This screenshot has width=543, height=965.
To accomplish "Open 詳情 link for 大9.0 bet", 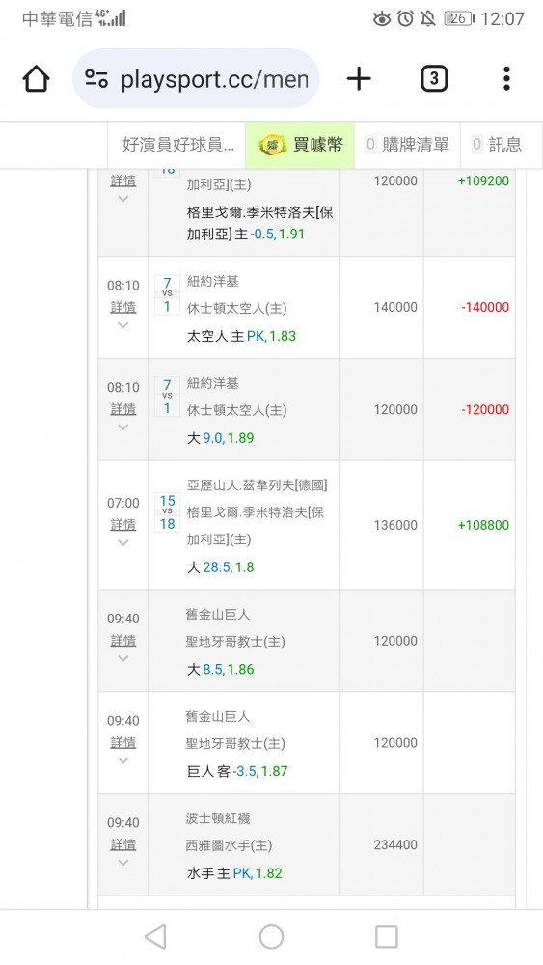I will click(x=123, y=408).
